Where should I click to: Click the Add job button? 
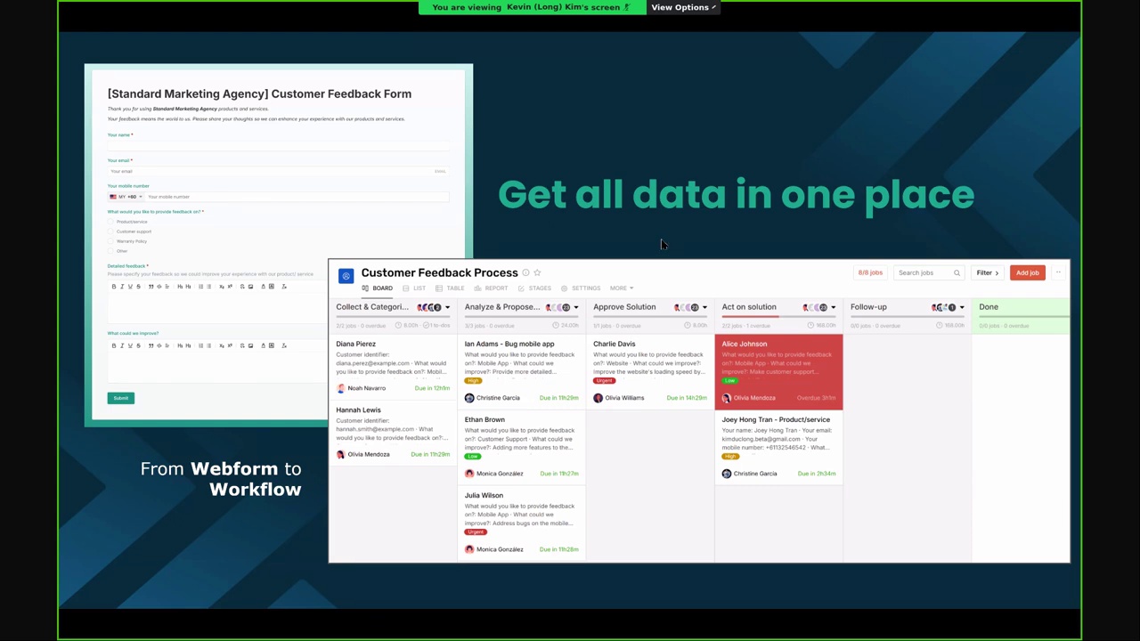pos(1027,273)
